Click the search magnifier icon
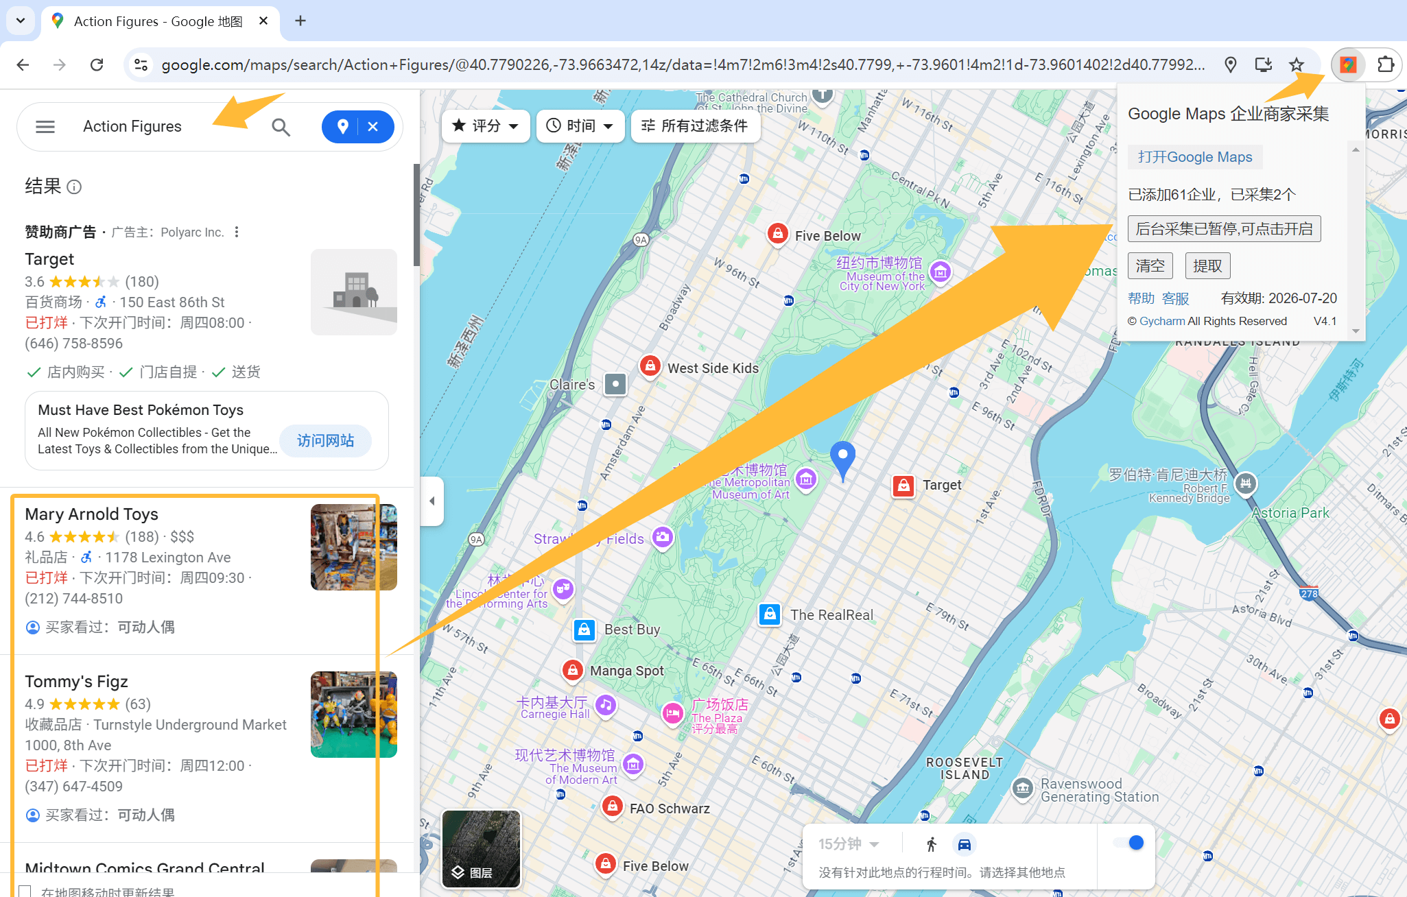 (x=281, y=127)
